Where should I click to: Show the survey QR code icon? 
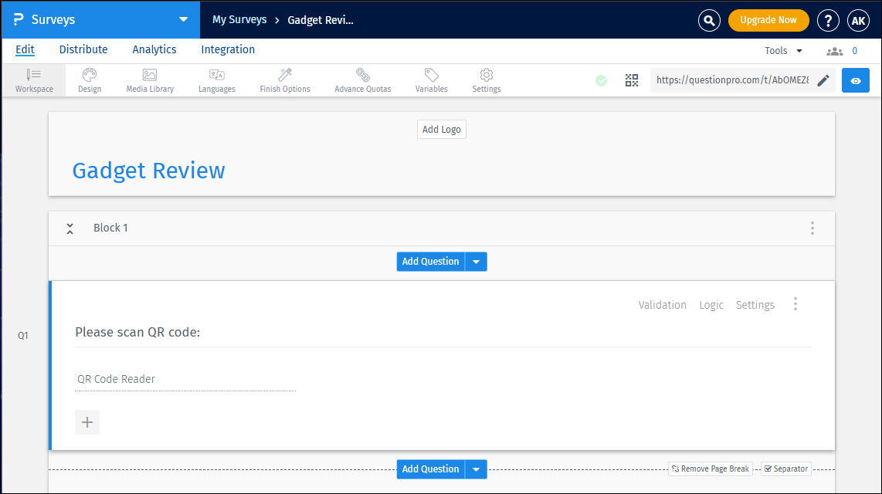tap(632, 80)
